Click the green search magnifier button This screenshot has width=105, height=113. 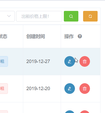(71, 16)
